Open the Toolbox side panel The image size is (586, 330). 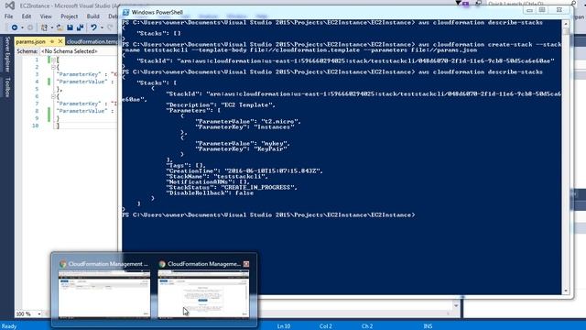6,87
